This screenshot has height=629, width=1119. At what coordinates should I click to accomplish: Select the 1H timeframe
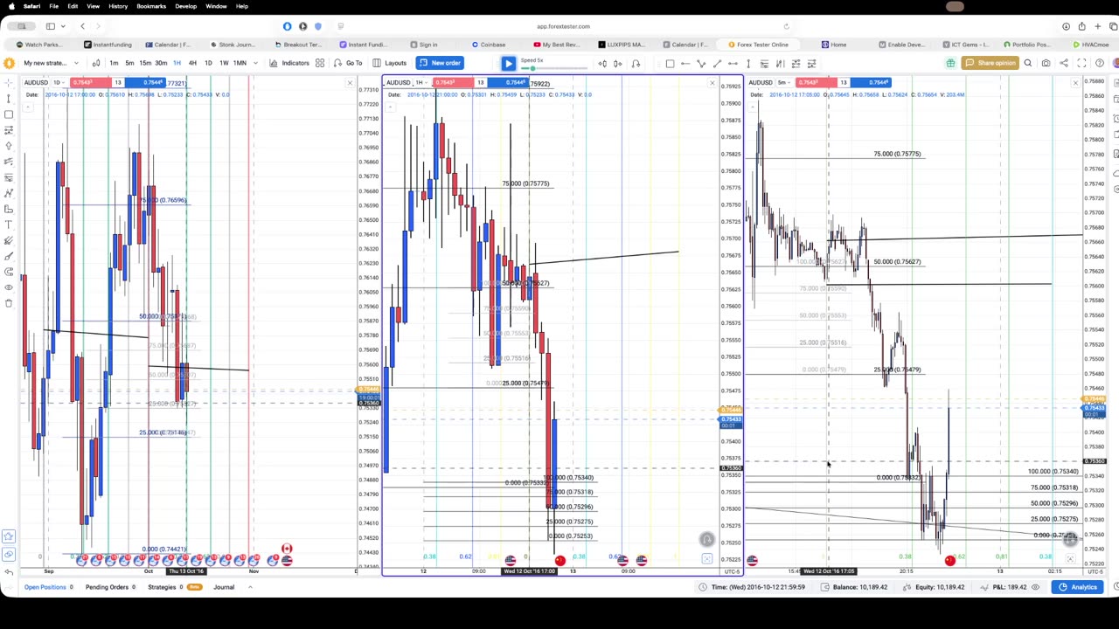point(177,63)
